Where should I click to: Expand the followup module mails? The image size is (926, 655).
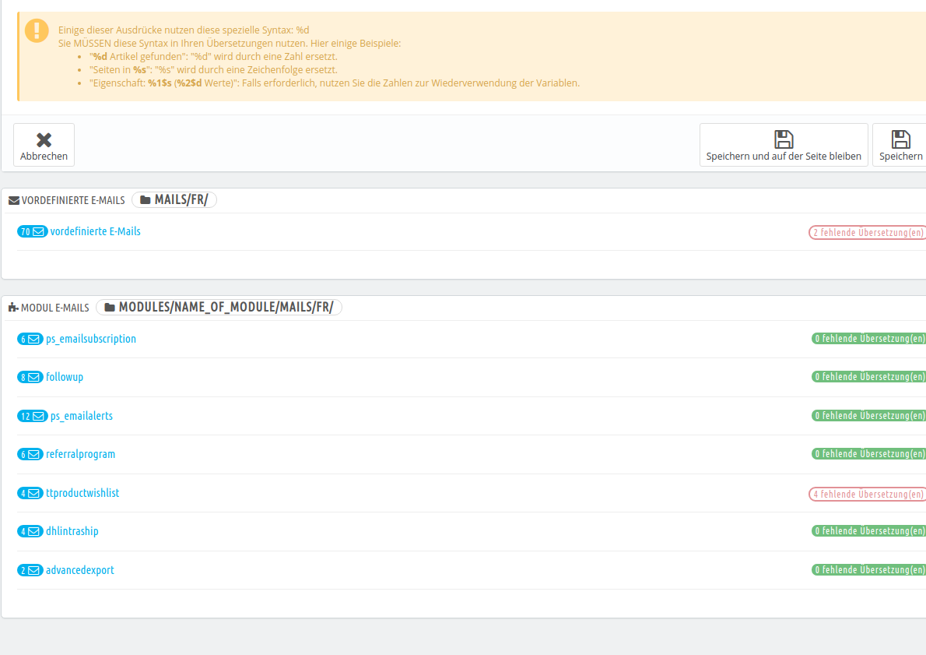point(65,376)
